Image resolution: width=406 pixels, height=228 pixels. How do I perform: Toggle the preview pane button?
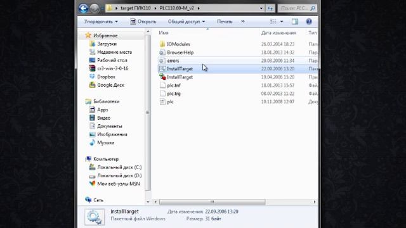point(294,22)
